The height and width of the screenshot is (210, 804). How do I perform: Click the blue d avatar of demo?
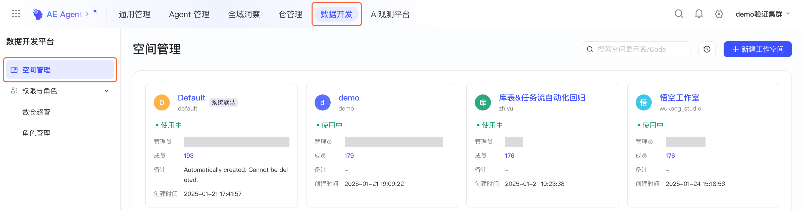322,102
